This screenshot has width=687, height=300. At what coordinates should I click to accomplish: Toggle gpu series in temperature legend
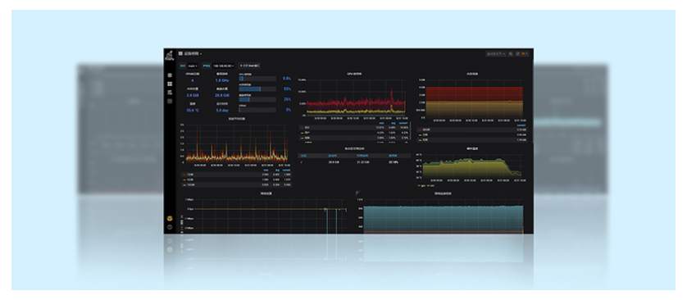[421, 186]
